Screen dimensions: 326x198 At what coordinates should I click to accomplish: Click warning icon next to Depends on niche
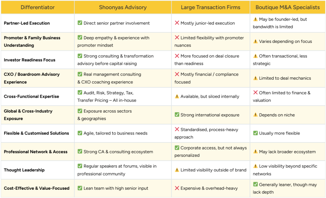(x=255, y=115)
